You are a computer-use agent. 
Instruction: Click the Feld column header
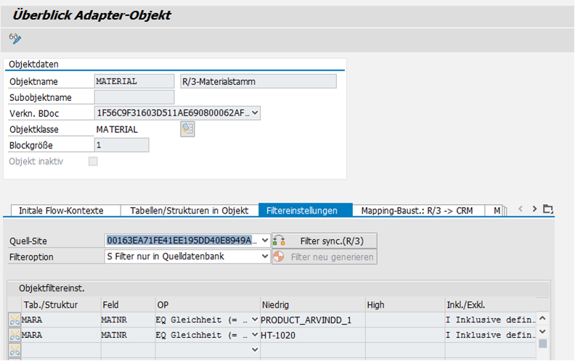[x=128, y=305]
